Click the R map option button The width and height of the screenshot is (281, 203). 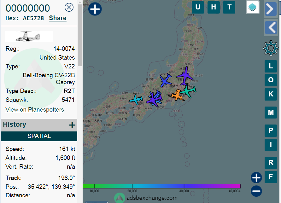(x=271, y=163)
